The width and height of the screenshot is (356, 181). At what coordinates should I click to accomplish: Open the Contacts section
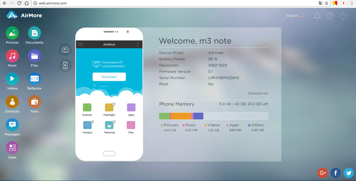(x=12, y=102)
